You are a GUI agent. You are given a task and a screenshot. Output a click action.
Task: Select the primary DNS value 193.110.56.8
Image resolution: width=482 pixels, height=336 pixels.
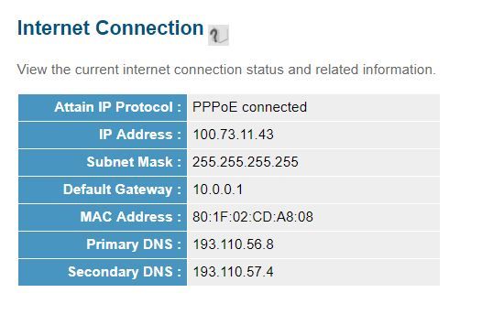click(234, 244)
